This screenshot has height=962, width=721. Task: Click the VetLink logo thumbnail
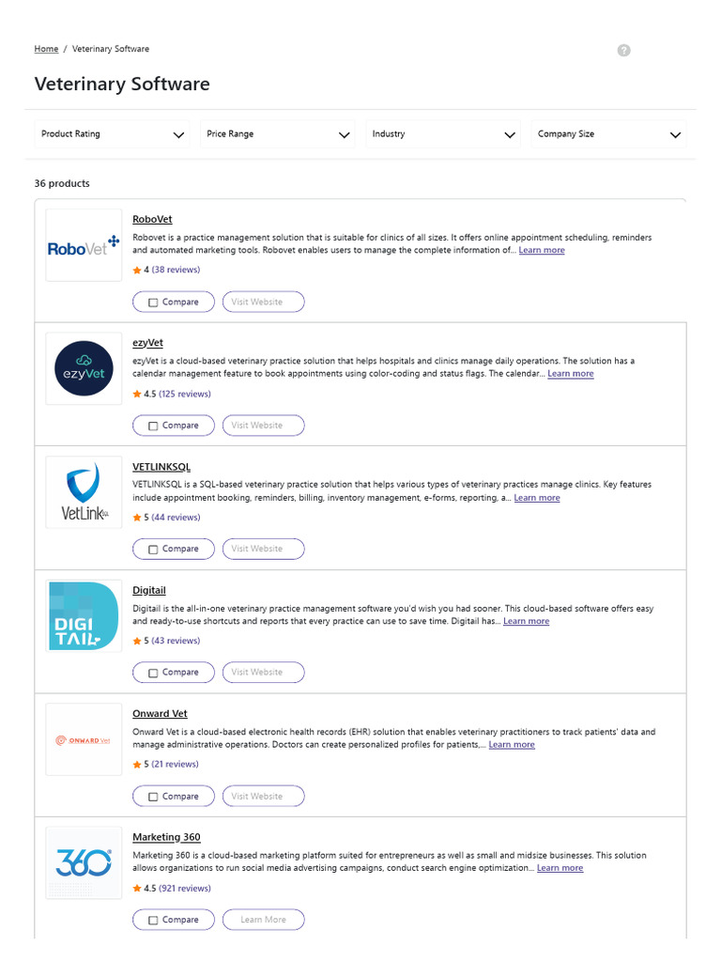pos(84,492)
